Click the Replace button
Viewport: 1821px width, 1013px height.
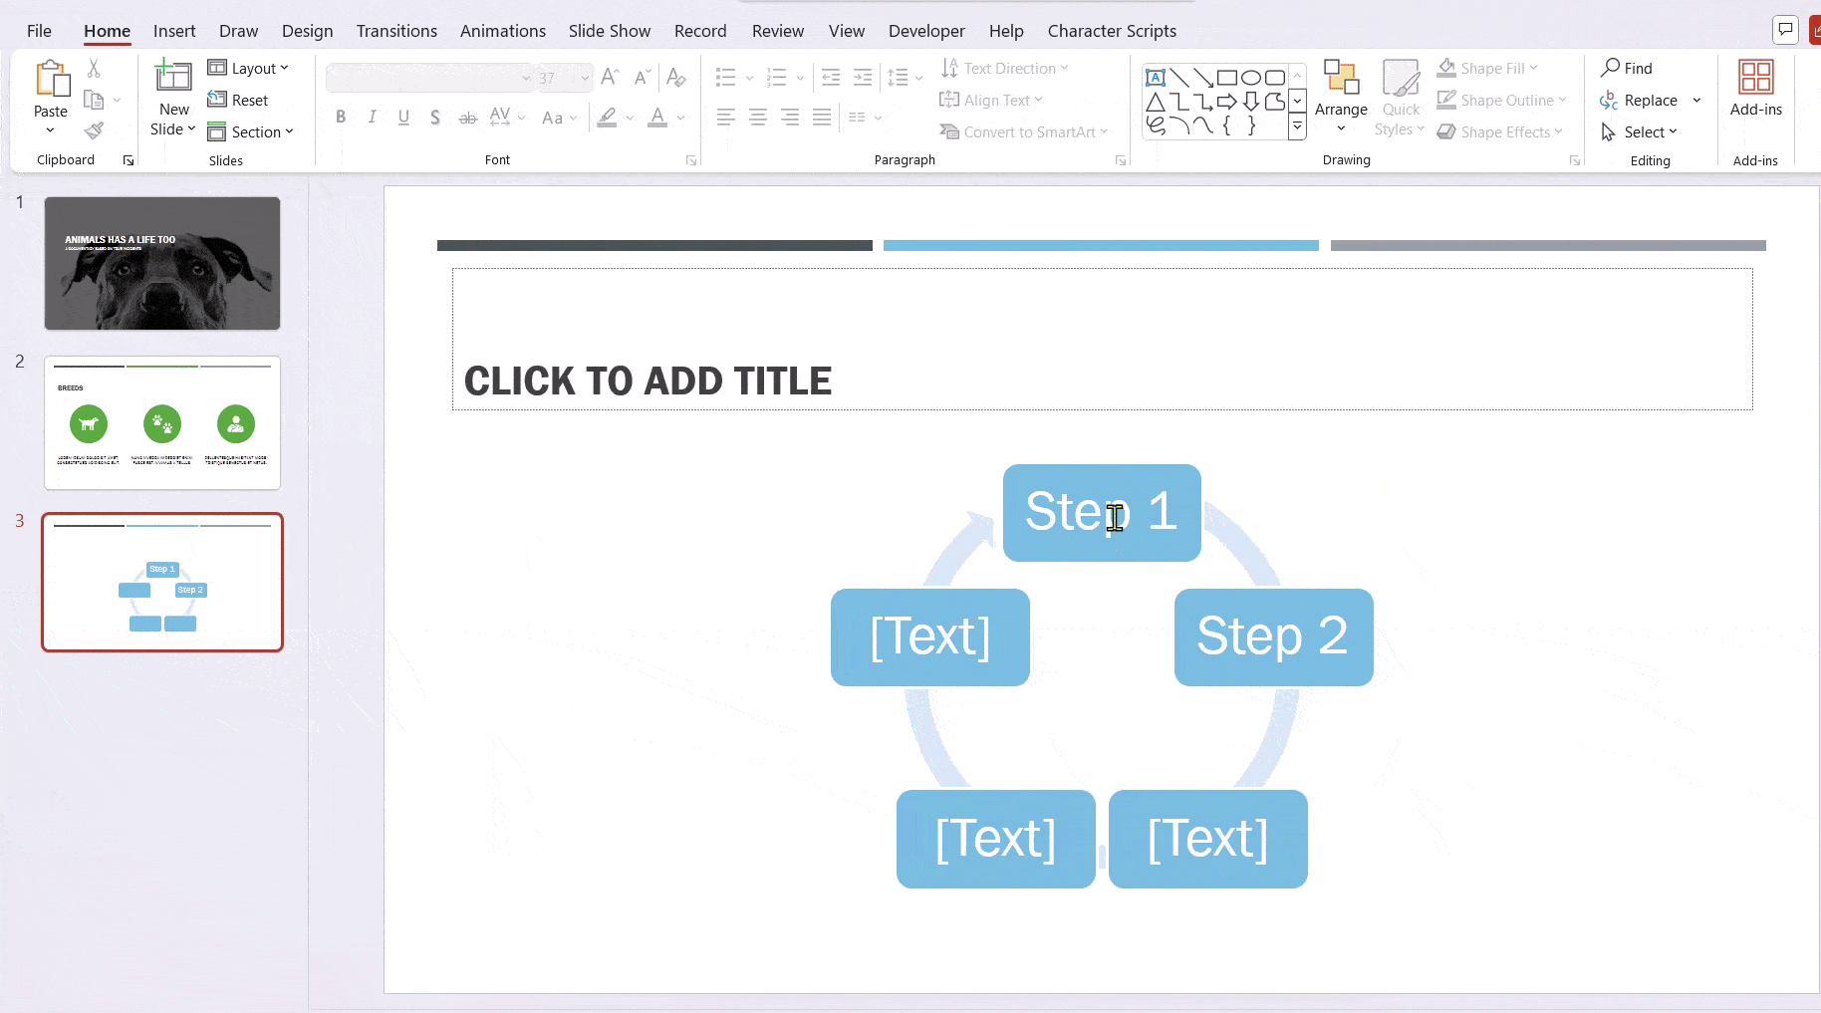[x=1640, y=100]
